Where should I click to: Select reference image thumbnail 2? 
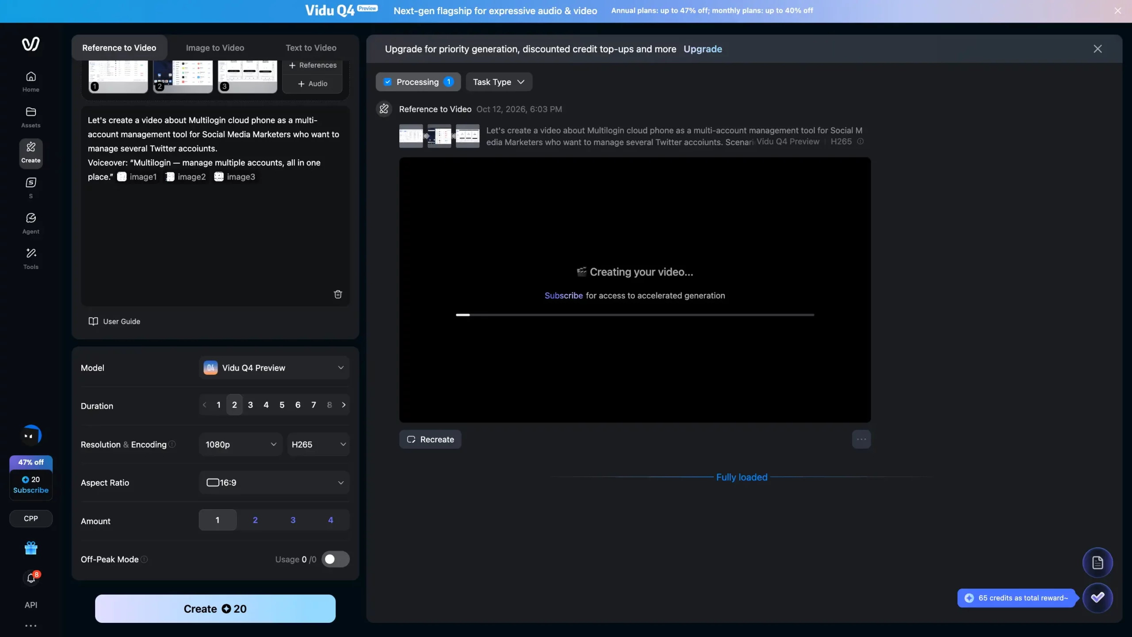pos(183,76)
